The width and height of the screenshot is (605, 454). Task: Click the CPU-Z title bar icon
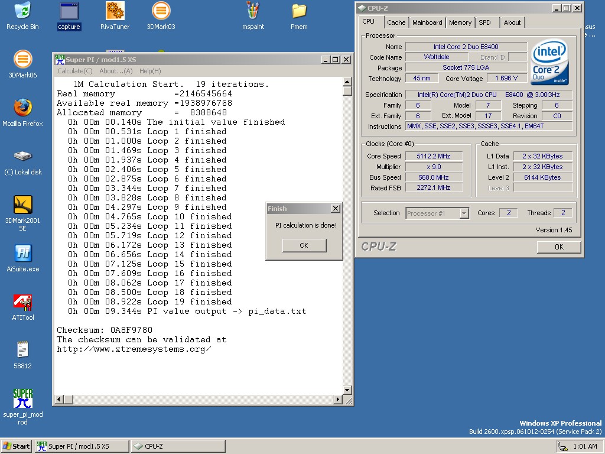coord(362,8)
